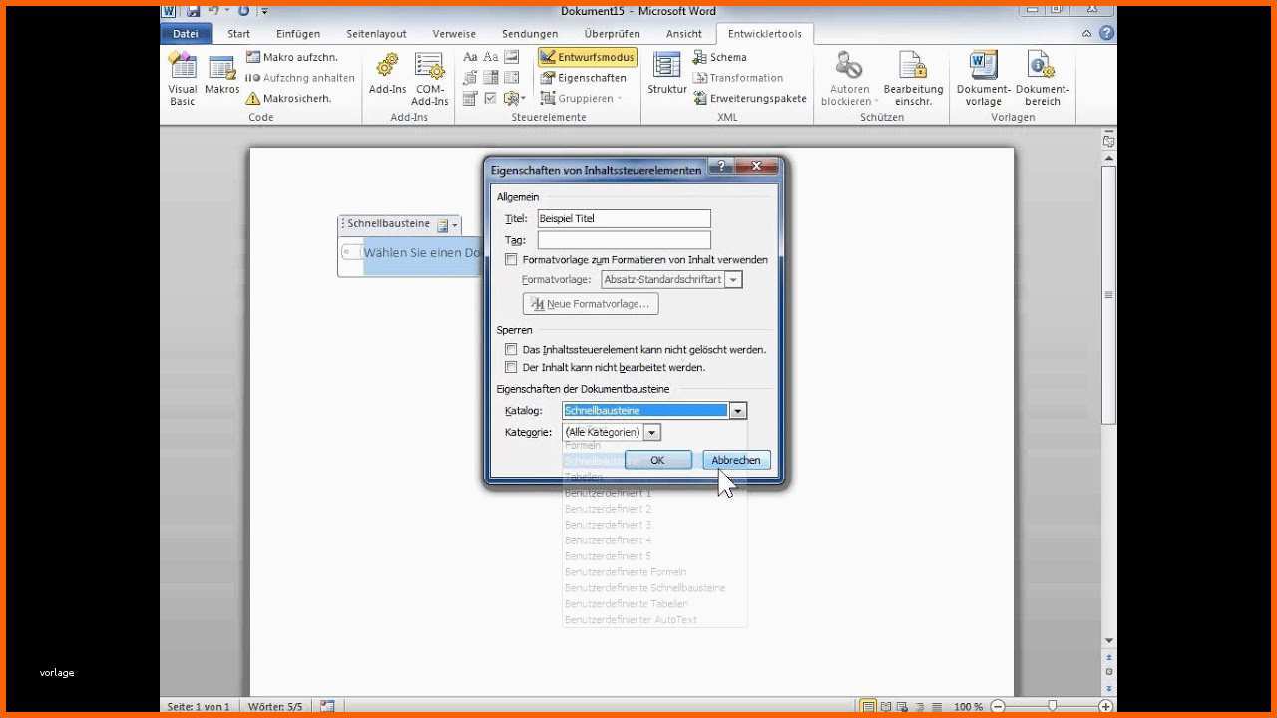Switch to the Verweise tab
1277x718 pixels.
454,33
